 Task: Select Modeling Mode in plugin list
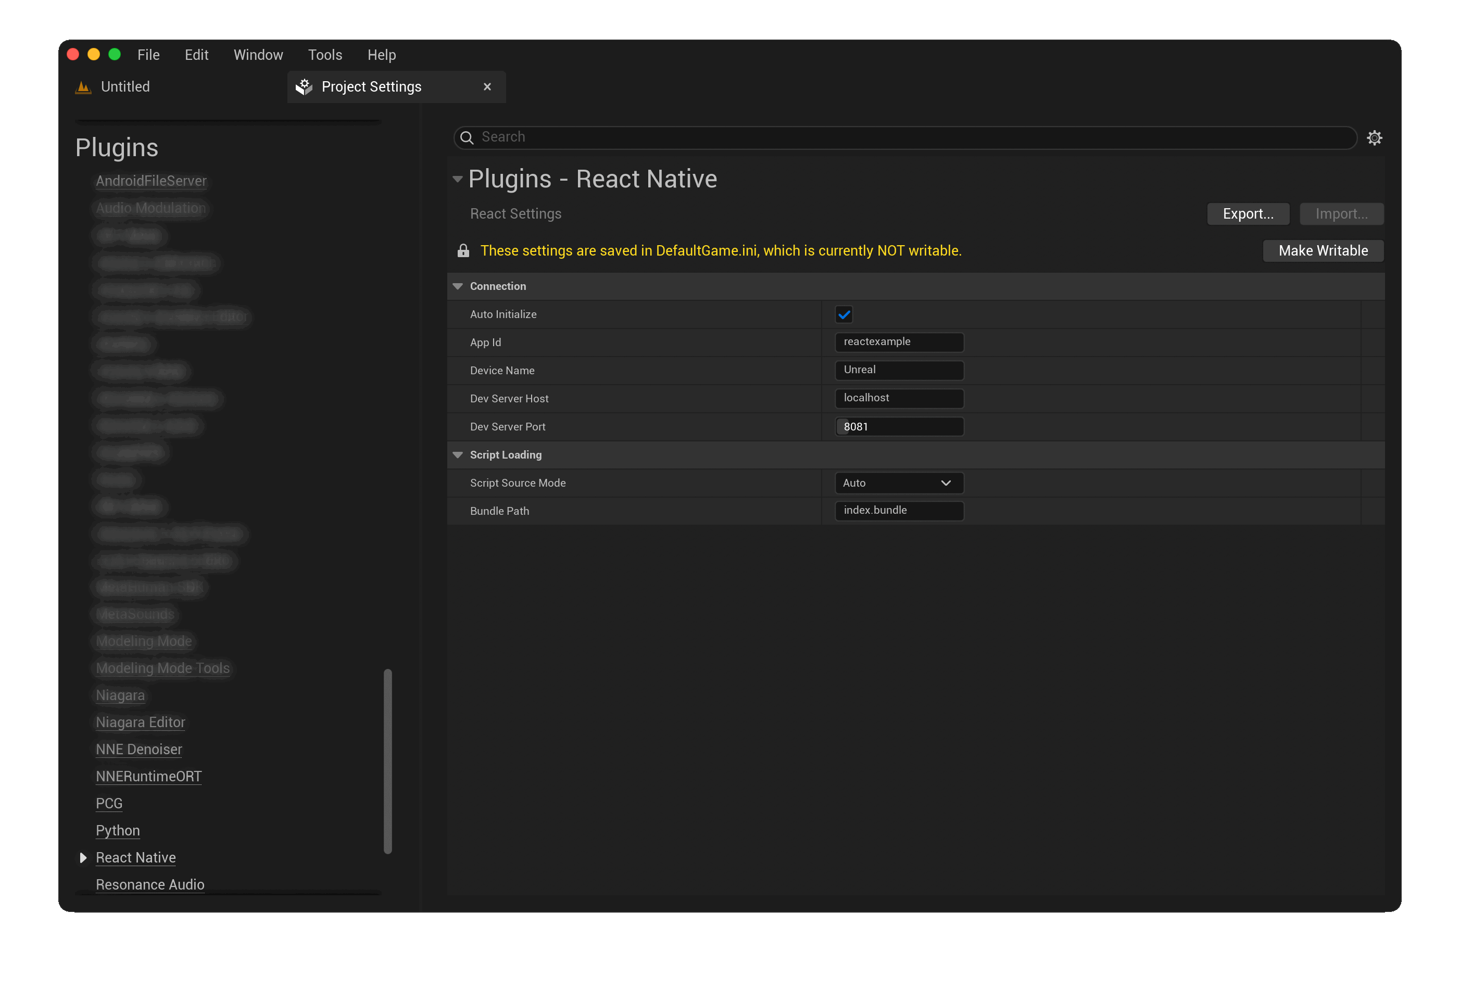pos(144,642)
